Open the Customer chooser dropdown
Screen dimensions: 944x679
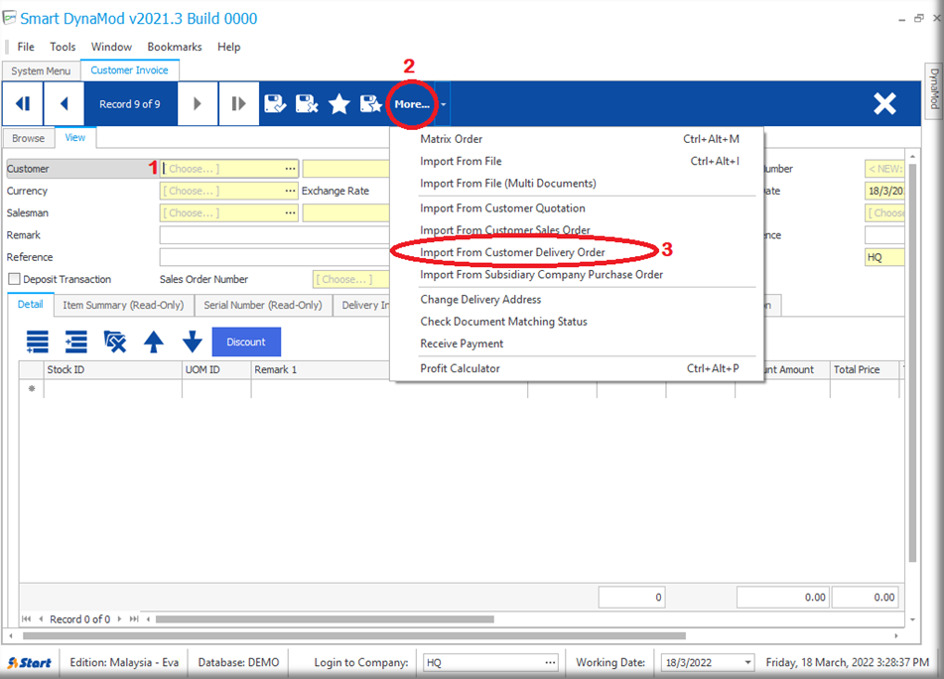tap(290, 169)
